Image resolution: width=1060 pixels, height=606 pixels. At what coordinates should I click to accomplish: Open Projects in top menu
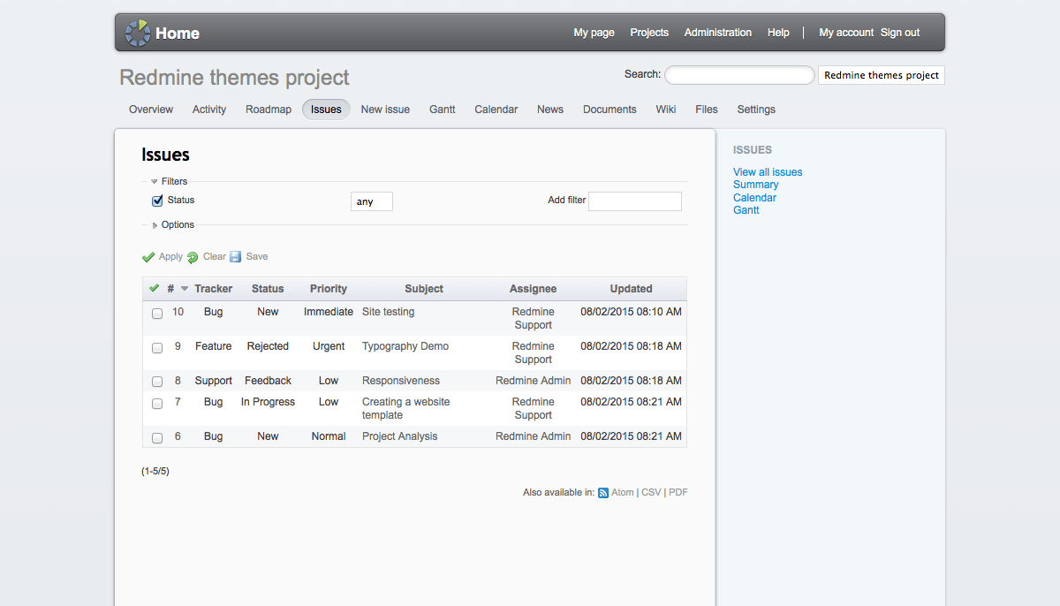click(x=649, y=33)
